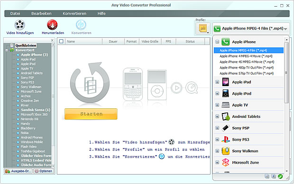The width and height of the screenshot is (294, 184).
Task: Click the Ausgabe-Or... button
Action: 18,171
